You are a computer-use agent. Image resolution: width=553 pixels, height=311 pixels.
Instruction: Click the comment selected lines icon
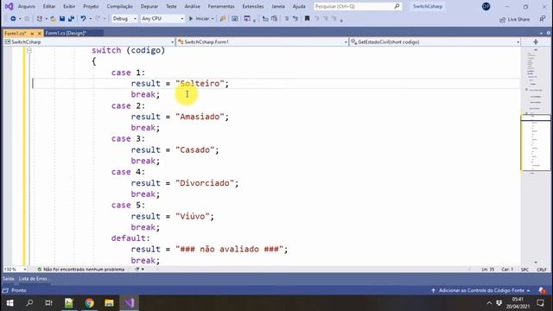286,19
